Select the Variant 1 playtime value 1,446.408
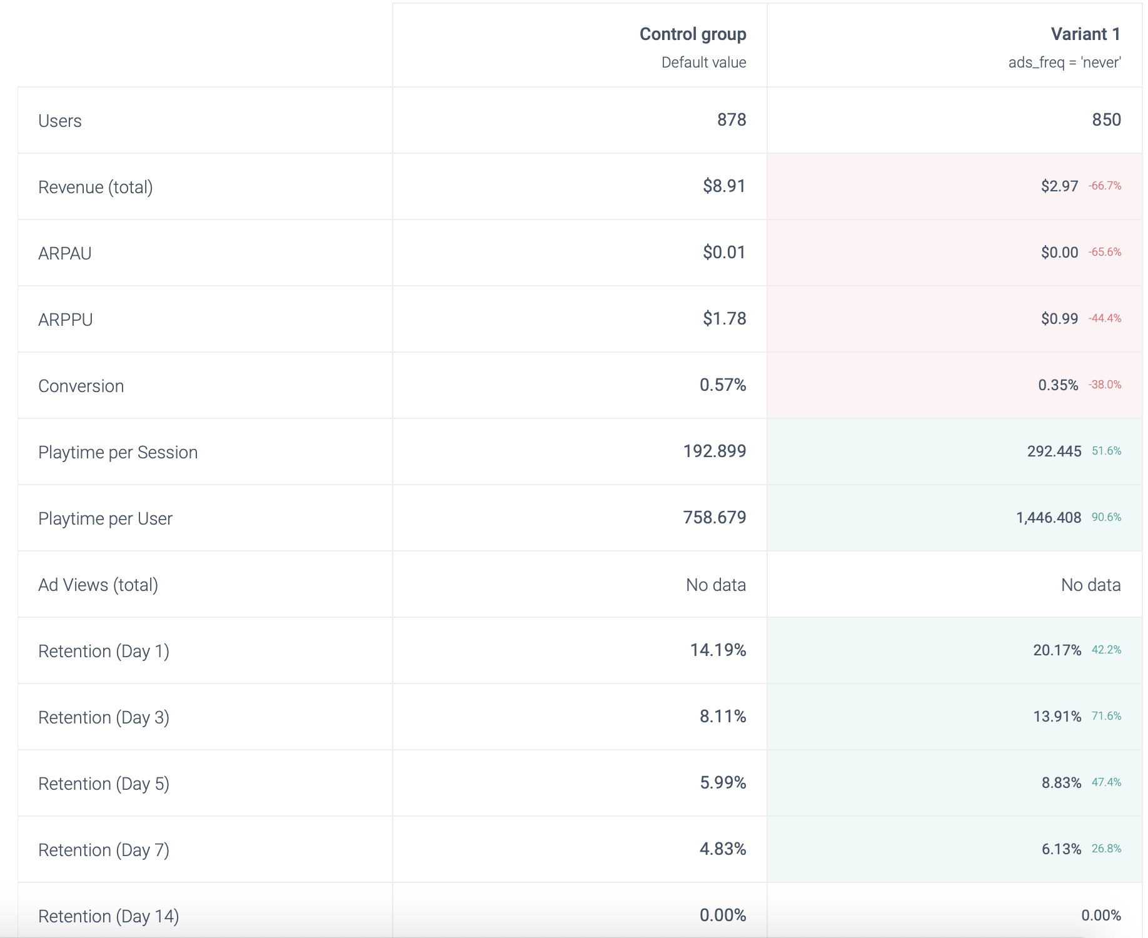The width and height of the screenshot is (1148, 938). 1048,518
